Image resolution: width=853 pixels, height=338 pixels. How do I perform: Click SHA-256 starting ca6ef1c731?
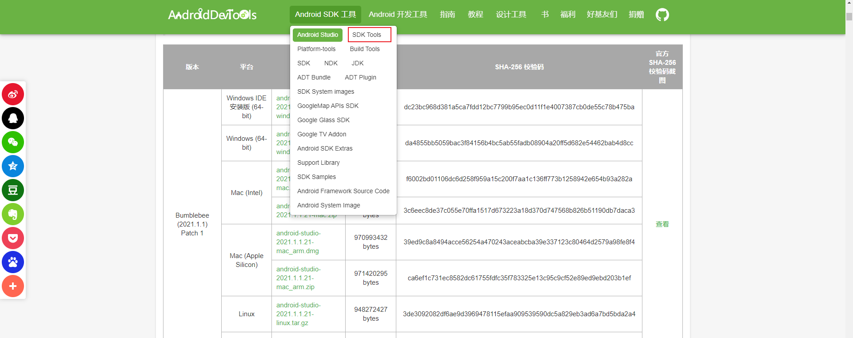pyautogui.click(x=519, y=278)
